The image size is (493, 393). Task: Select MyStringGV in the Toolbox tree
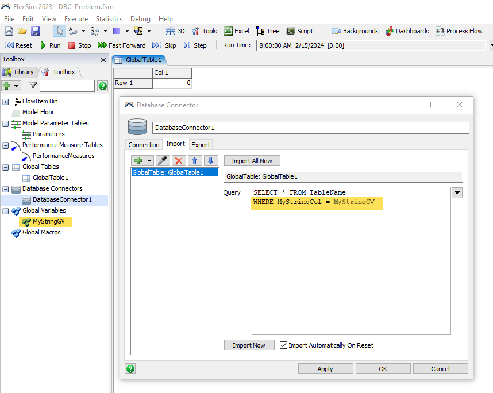click(x=48, y=221)
